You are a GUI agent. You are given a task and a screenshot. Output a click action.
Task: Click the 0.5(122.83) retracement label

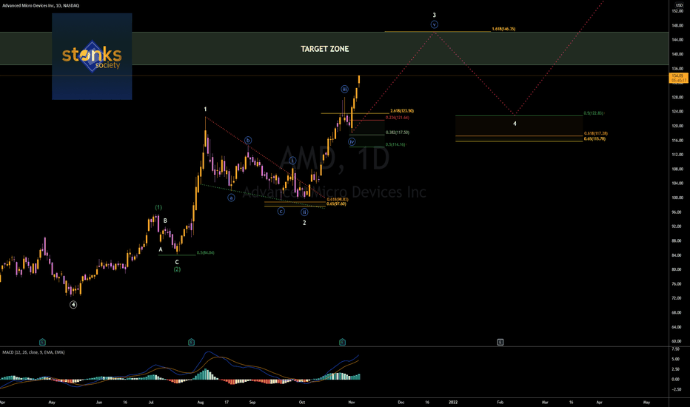593,113
